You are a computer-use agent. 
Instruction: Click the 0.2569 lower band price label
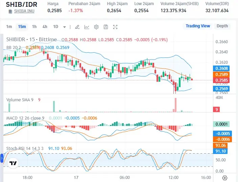tap(221, 88)
